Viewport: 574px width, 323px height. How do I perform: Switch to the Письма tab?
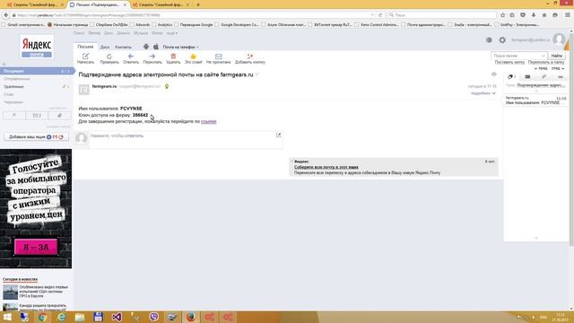point(85,47)
